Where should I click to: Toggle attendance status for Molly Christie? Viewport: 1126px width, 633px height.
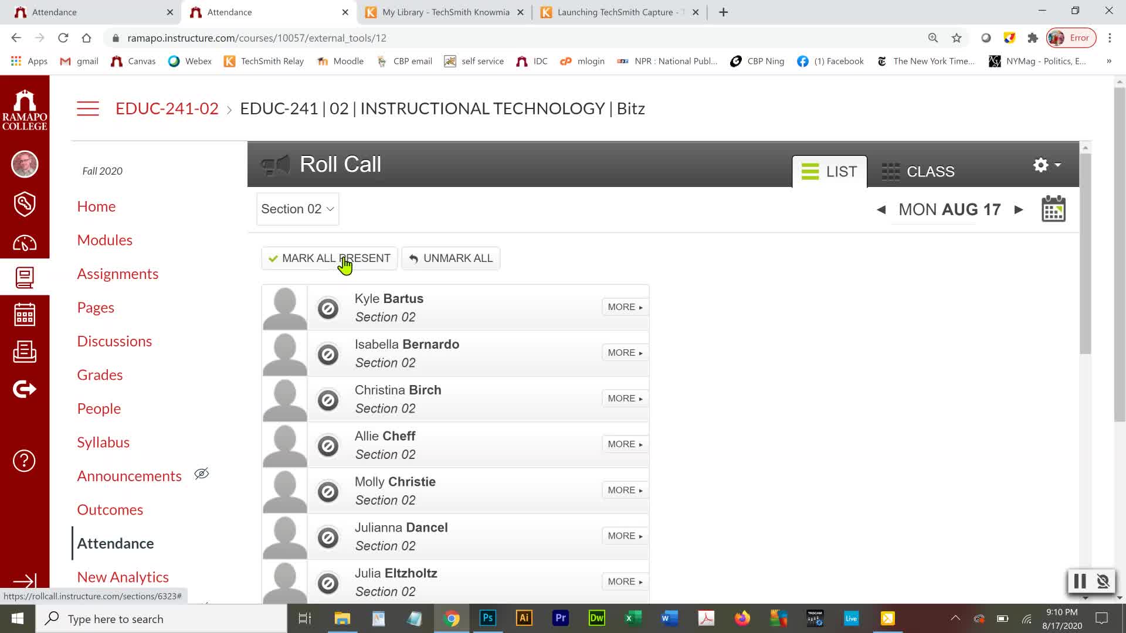pyautogui.click(x=328, y=492)
